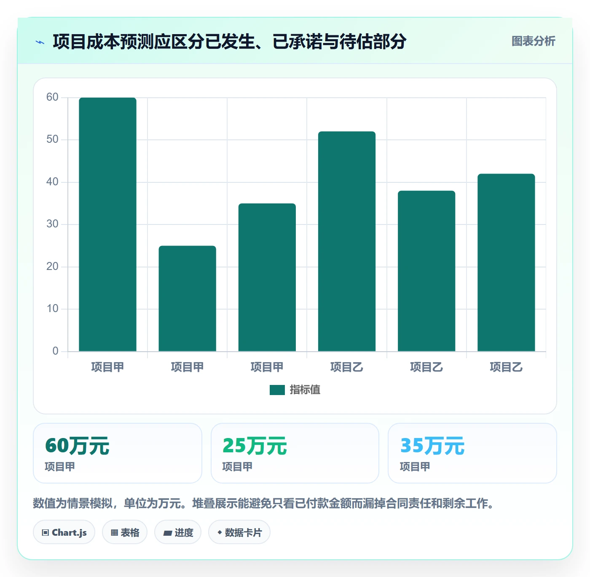Click the y-axis tick label 50

click(52, 139)
